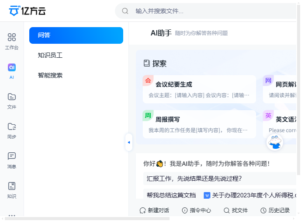Open the 消息 messages sidebar icon
Viewport: 301px width, 221px height.
[12, 161]
